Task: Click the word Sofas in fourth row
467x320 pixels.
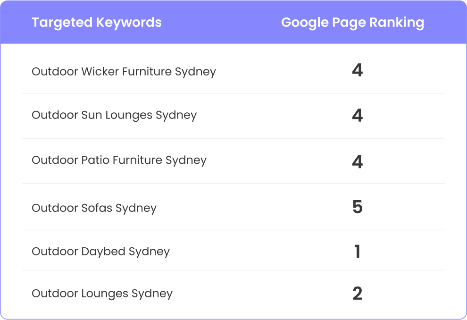Action: point(97,208)
